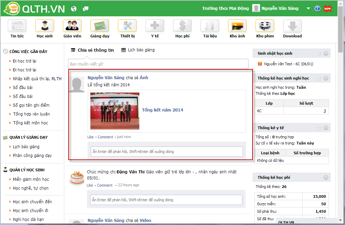Image resolution: width=345 pixels, height=225 pixels.
Task: Open the Ảnh link in shared post
Action: pyautogui.click(x=144, y=77)
